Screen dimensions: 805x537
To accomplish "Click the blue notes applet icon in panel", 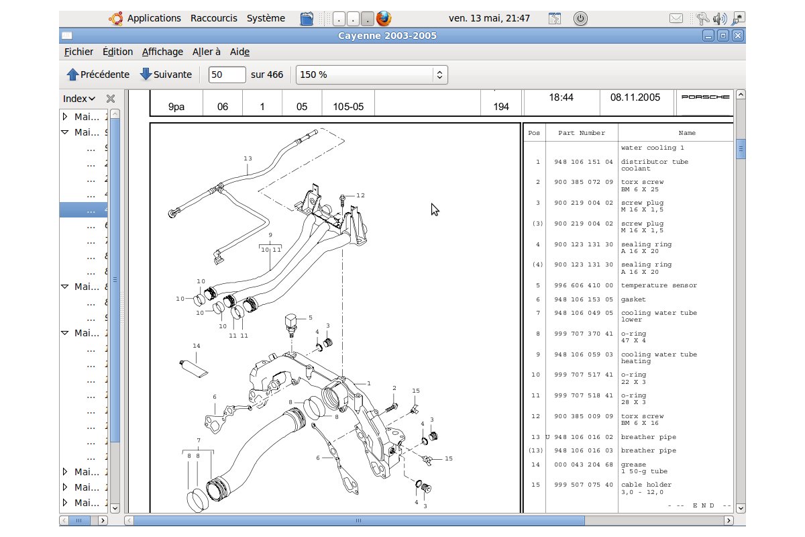I will tap(307, 18).
